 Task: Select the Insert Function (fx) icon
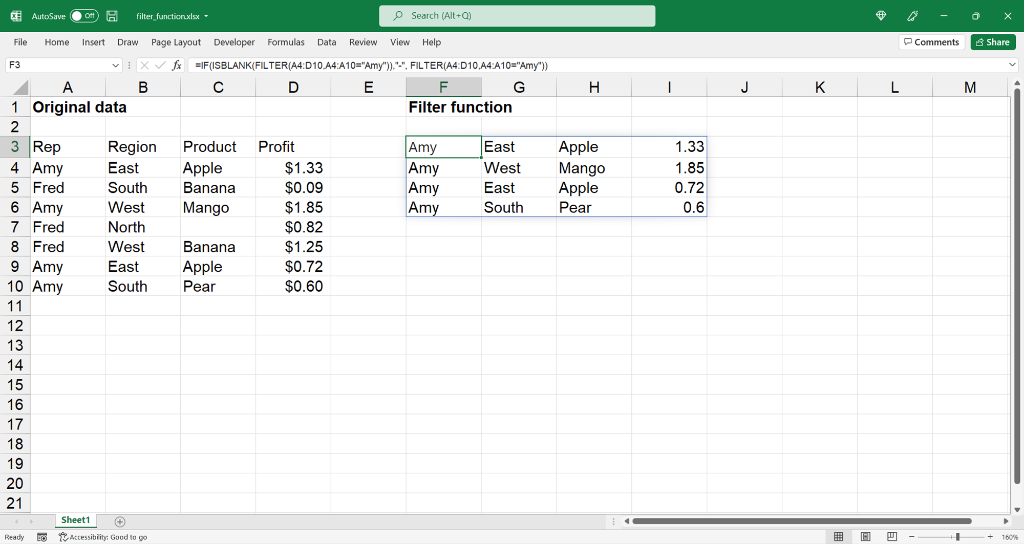[177, 66]
